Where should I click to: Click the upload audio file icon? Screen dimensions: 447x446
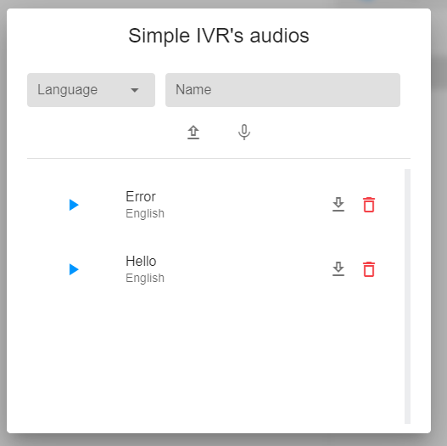[x=193, y=133]
